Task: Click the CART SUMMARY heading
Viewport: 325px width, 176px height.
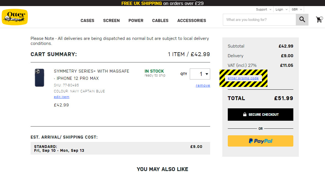Action: tap(54, 54)
